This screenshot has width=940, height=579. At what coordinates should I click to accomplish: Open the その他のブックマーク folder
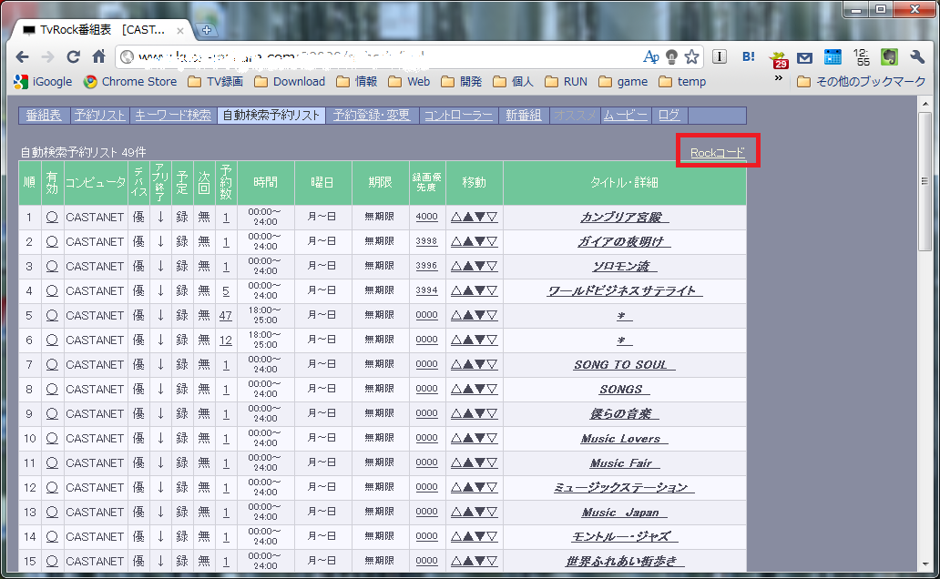[860, 81]
